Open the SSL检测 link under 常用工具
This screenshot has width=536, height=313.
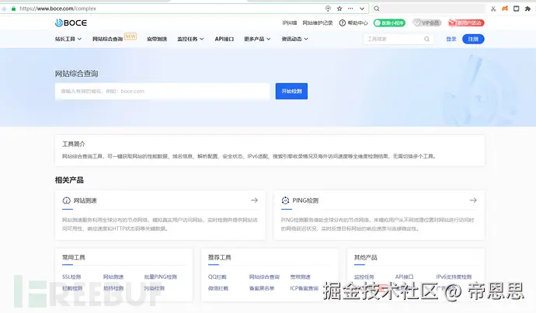71,276
